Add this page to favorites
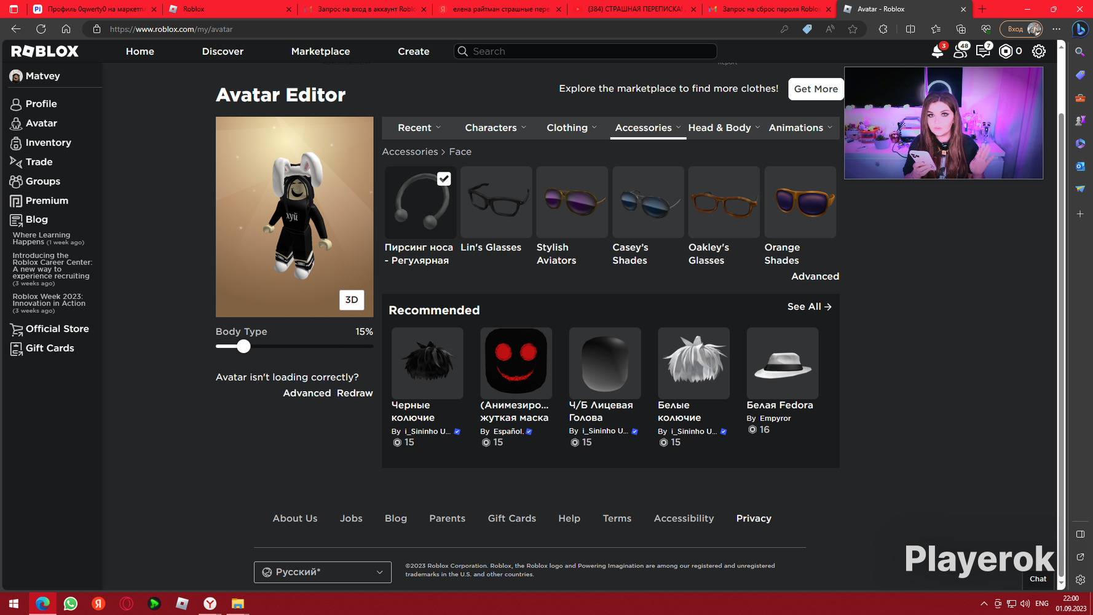The image size is (1093, 615). (x=853, y=30)
